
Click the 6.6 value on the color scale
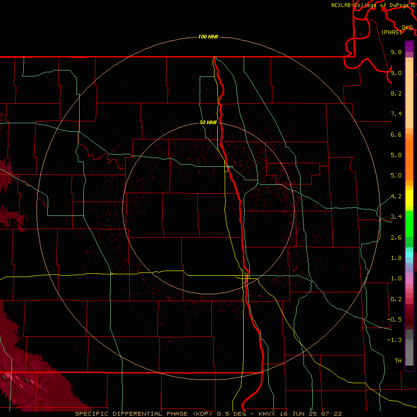click(x=396, y=134)
